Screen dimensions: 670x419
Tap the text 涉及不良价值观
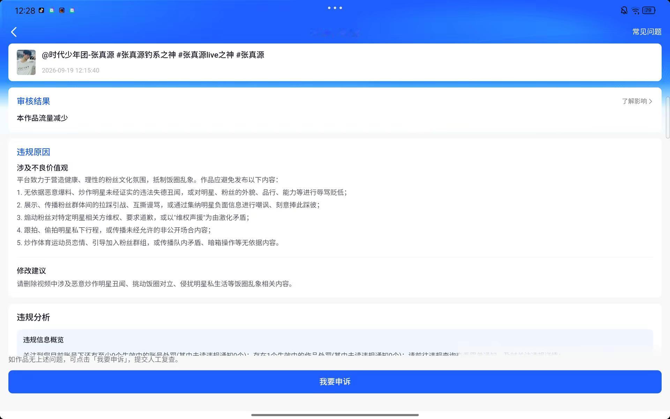click(x=42, y=168)
